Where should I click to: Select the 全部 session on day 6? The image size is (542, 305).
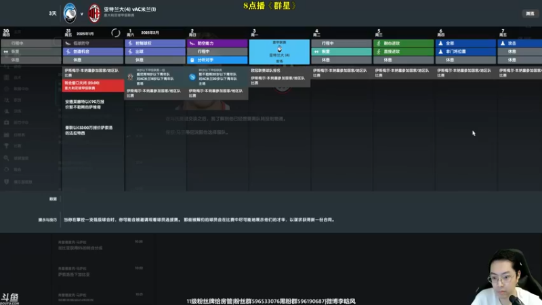(x=465, y=43)
